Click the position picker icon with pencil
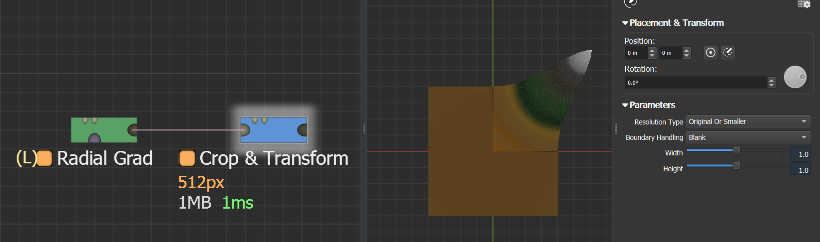820x242 pixels. (x=728, y=53)
